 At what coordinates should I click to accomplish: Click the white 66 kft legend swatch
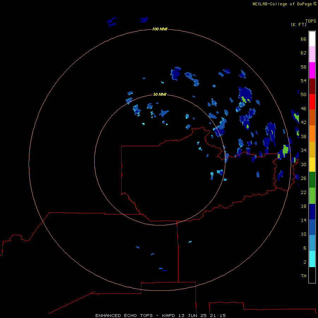[312, 39]
